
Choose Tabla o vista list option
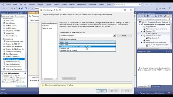pos(88,45)
